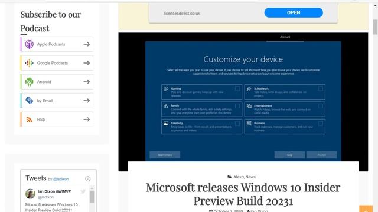Click the Family people icon

[166, 106]
